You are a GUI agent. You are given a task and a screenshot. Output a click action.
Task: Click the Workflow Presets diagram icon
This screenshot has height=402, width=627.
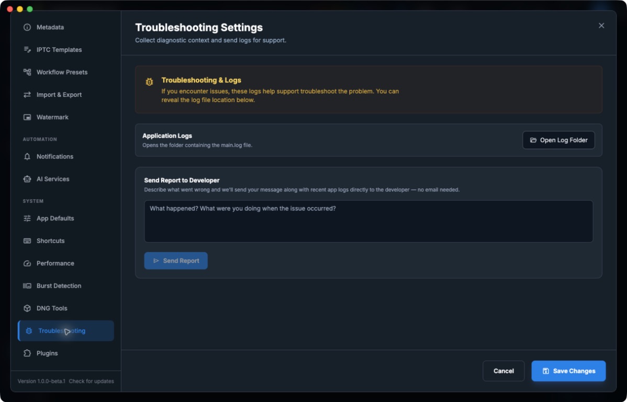(x=27, y=72)
